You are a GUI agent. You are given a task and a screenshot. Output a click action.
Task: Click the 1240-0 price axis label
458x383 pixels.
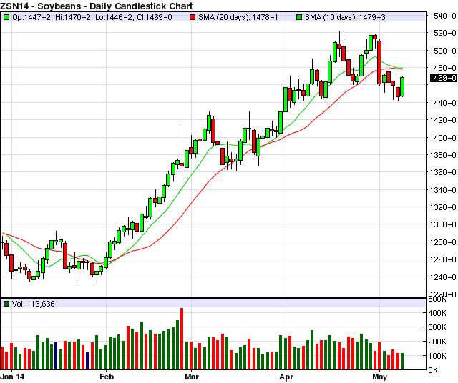[443, 277]
